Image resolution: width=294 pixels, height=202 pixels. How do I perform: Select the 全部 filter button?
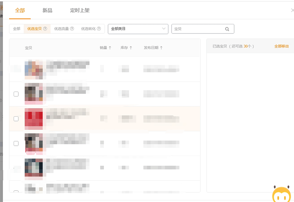coord(17,29)
